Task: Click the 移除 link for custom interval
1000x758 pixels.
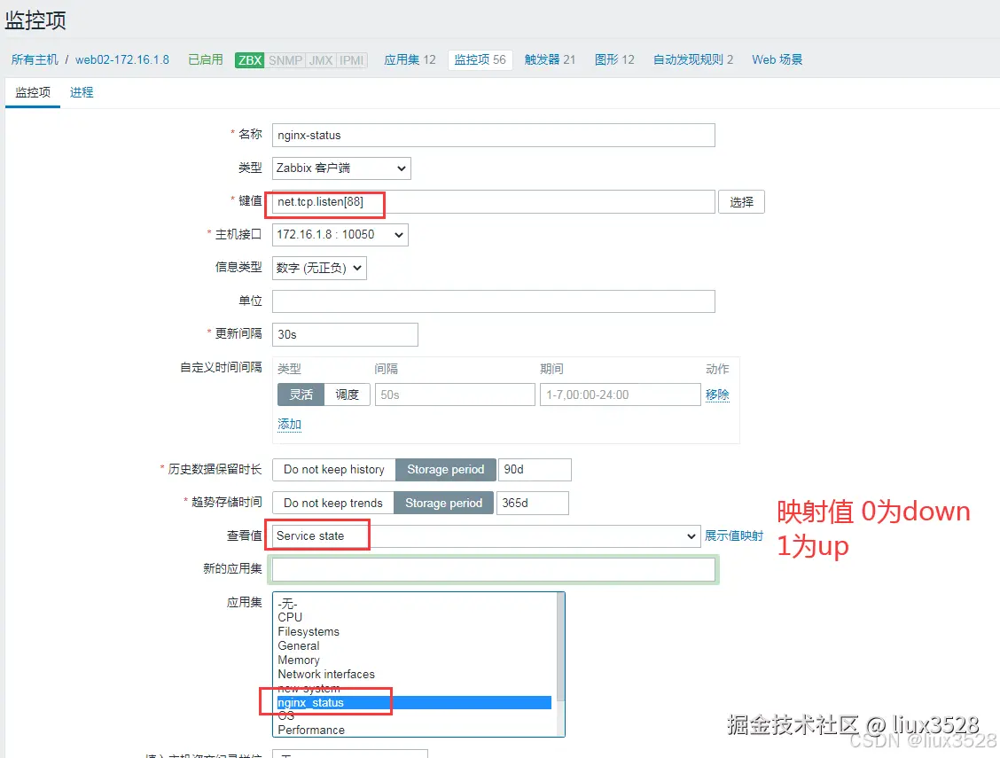Action: (717, 395)
